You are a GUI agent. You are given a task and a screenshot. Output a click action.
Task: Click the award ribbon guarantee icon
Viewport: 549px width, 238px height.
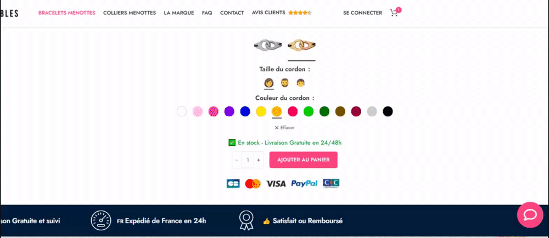click(x=246, y=220)
